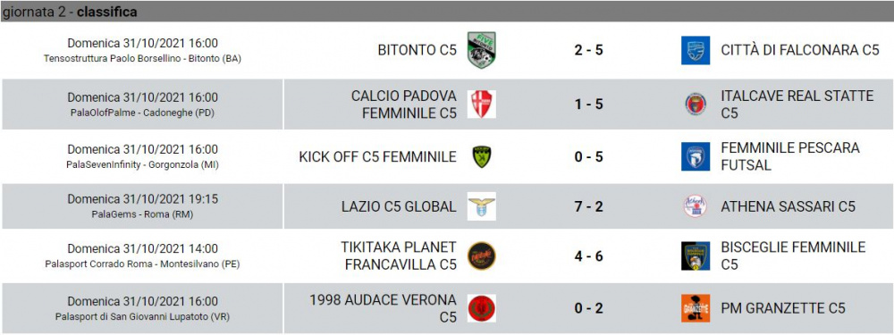Click the Tikitaka Planet Francavilla round logo

pos(481,255)
